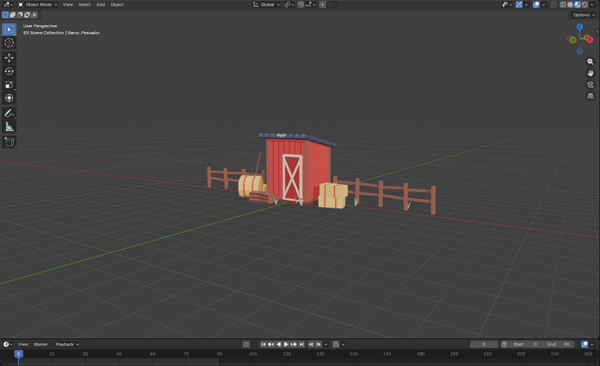The width and height of the screenshot is (600, 366).
Task: Toggle X-ray mode
Action: tap(553, 5)
